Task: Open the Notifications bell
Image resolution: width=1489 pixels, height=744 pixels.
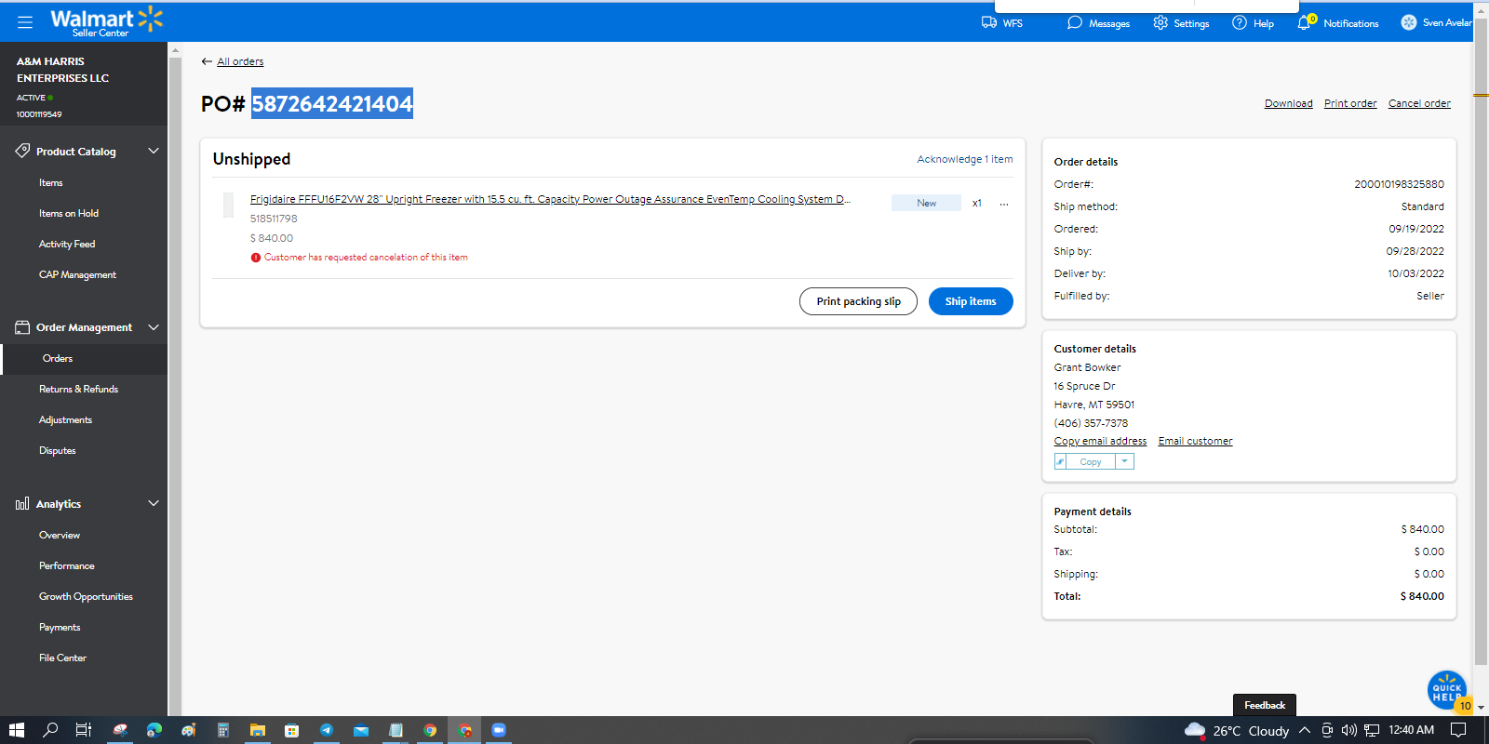Action: click(x=1337, y=22)
